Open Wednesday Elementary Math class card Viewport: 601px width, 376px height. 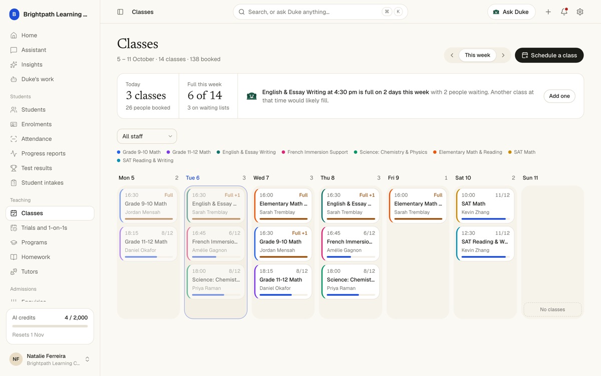283,206
